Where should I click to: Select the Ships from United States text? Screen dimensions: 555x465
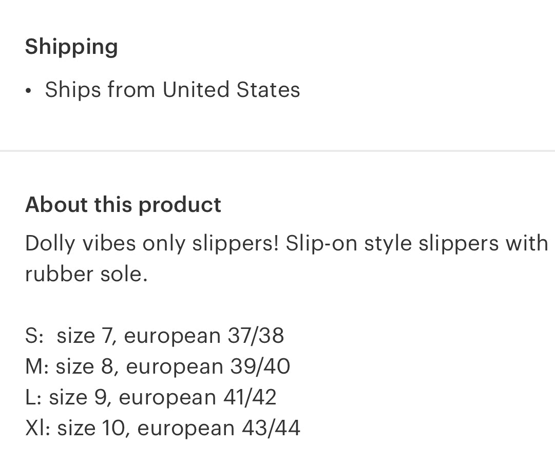173,89
